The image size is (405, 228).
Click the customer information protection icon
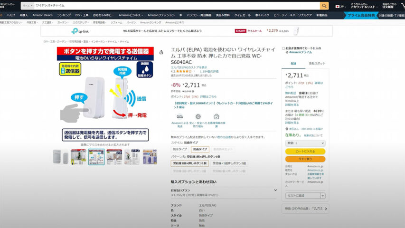tap(217, 116)
